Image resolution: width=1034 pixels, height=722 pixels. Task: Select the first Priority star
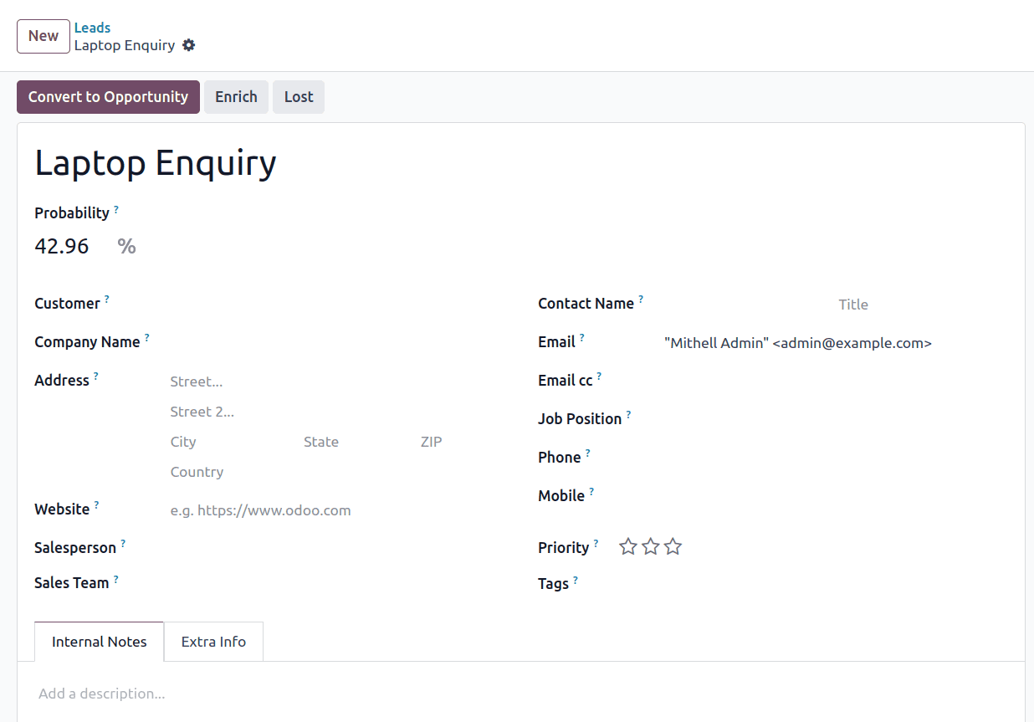(628, 546)
